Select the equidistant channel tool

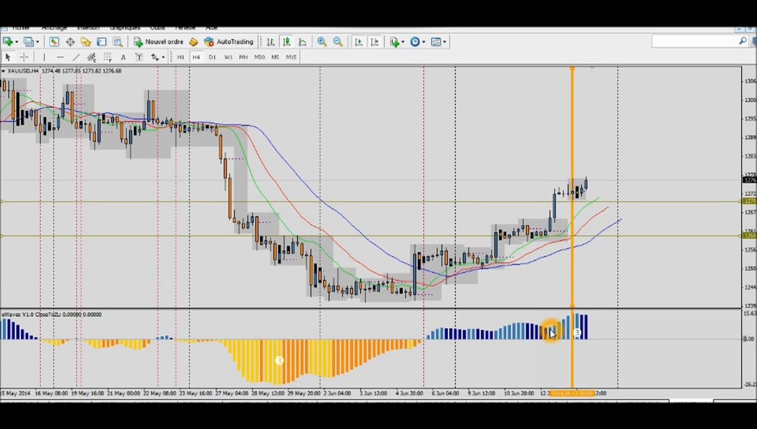tap(91, 57)
